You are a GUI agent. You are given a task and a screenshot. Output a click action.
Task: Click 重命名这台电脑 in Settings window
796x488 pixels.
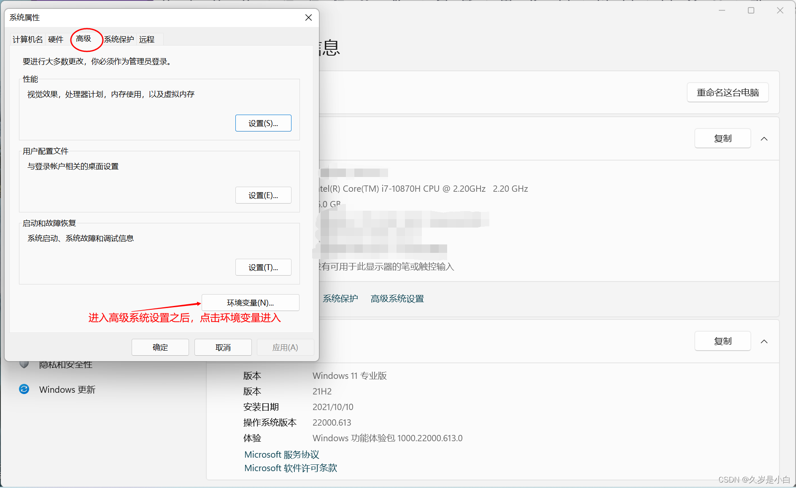point(728,93)
